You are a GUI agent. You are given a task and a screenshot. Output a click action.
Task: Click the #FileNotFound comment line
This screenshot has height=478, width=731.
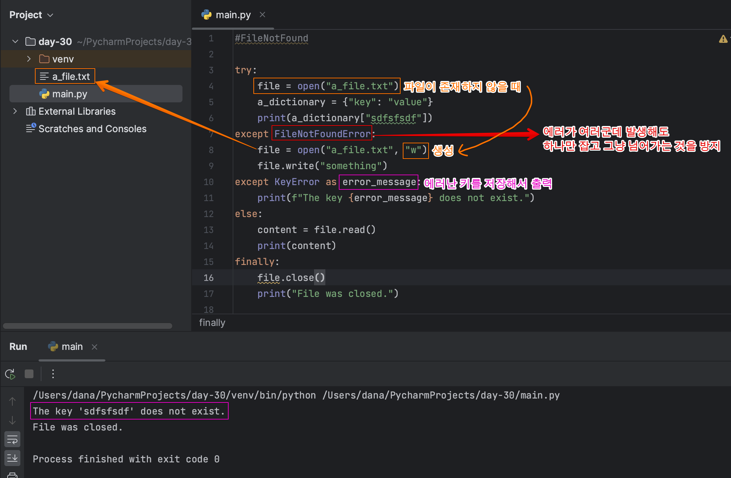272,38
